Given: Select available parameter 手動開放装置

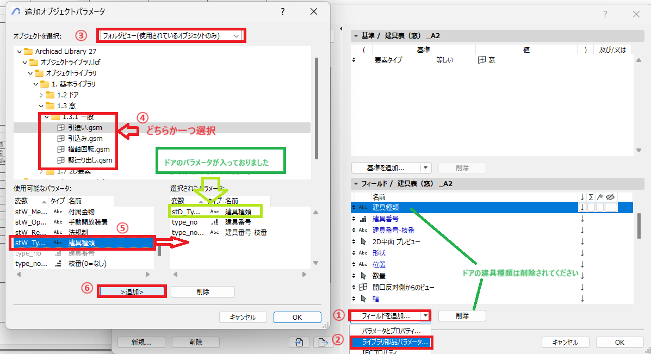Looking at the screenshot, I should pos(83,222).
